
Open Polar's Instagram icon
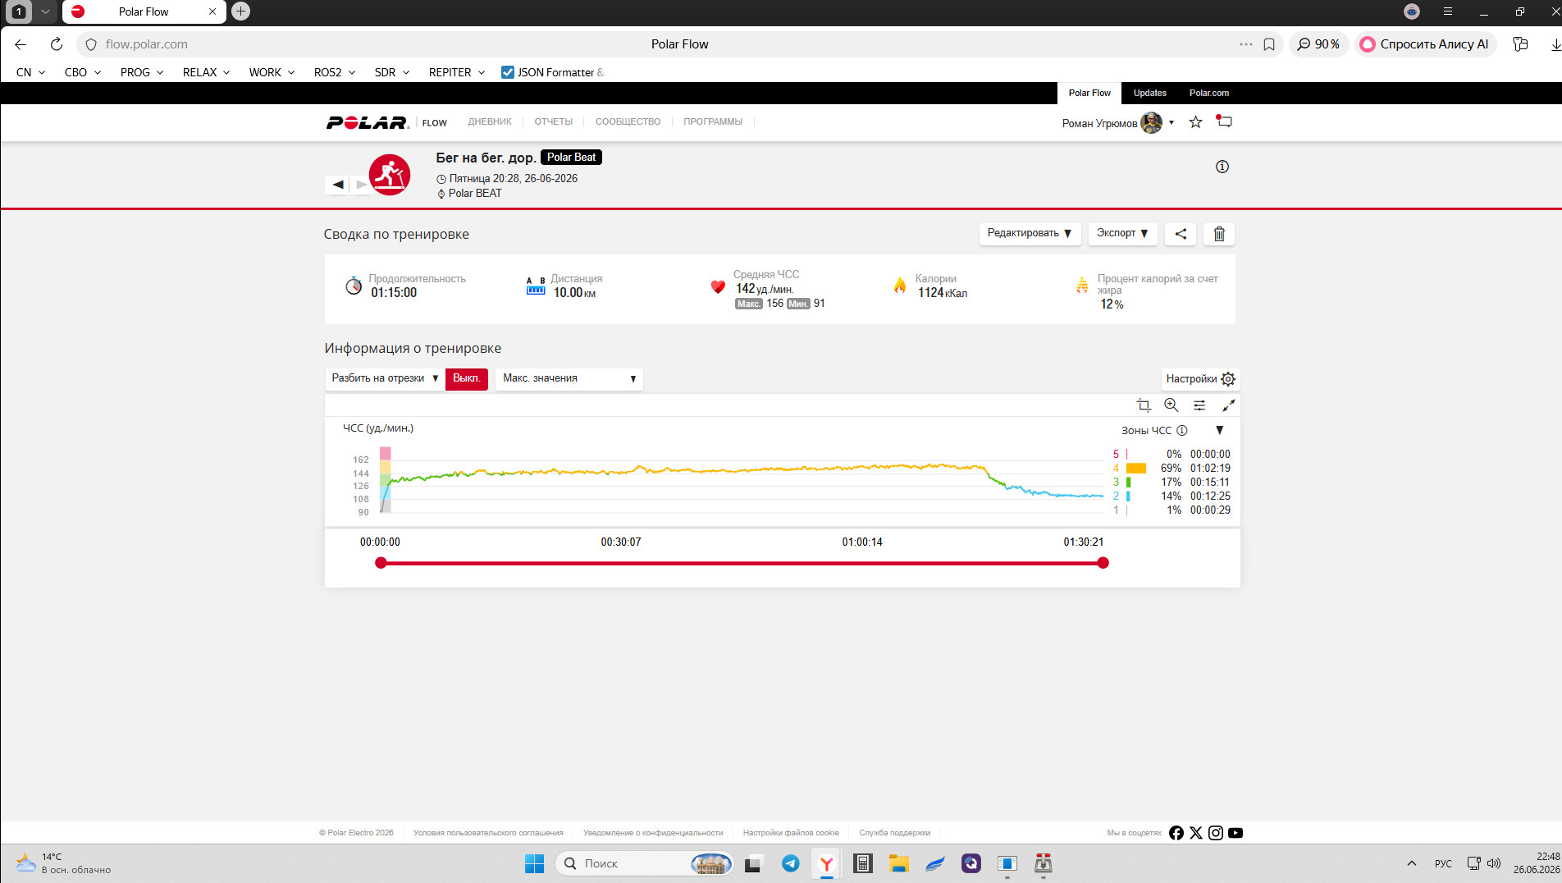tap(1216, 833)
